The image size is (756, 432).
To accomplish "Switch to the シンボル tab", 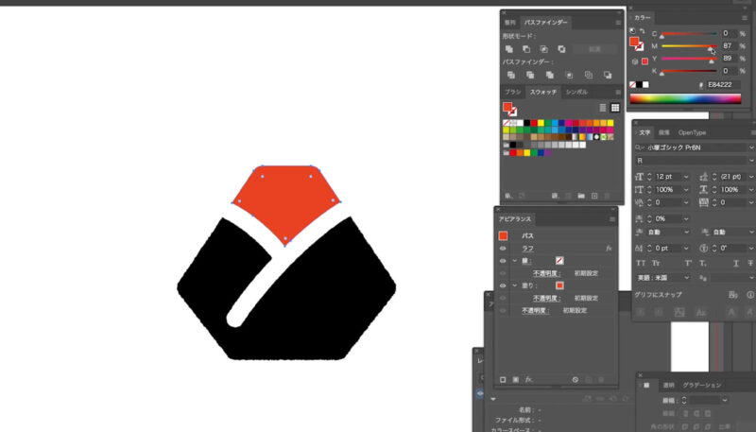I will pyautogui.click(x=576, y=92).
